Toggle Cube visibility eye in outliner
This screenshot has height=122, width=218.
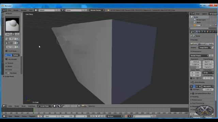click(211, 25)
